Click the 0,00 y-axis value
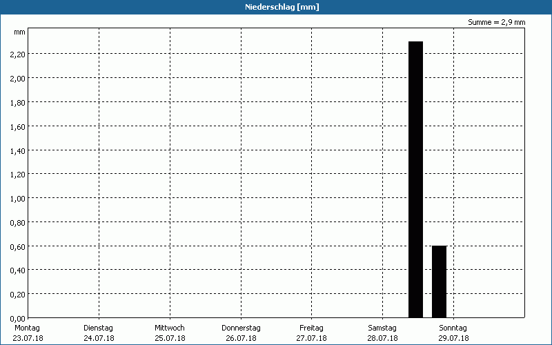Viewport: 552px width, 345px height. (18, 319)
